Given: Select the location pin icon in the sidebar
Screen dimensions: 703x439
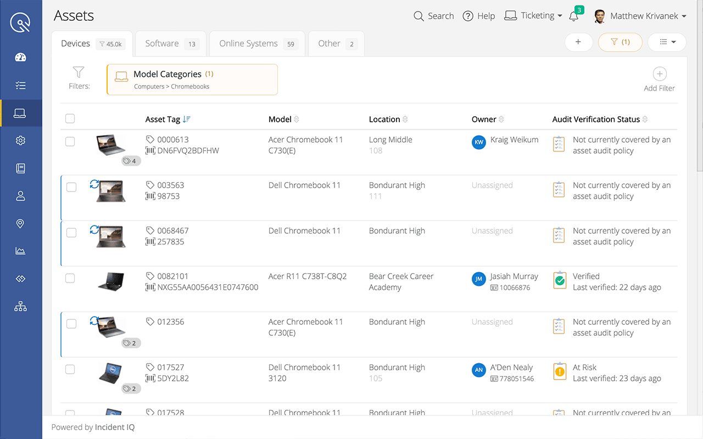Looking at the screenshot, I should (x=21, y=223).
